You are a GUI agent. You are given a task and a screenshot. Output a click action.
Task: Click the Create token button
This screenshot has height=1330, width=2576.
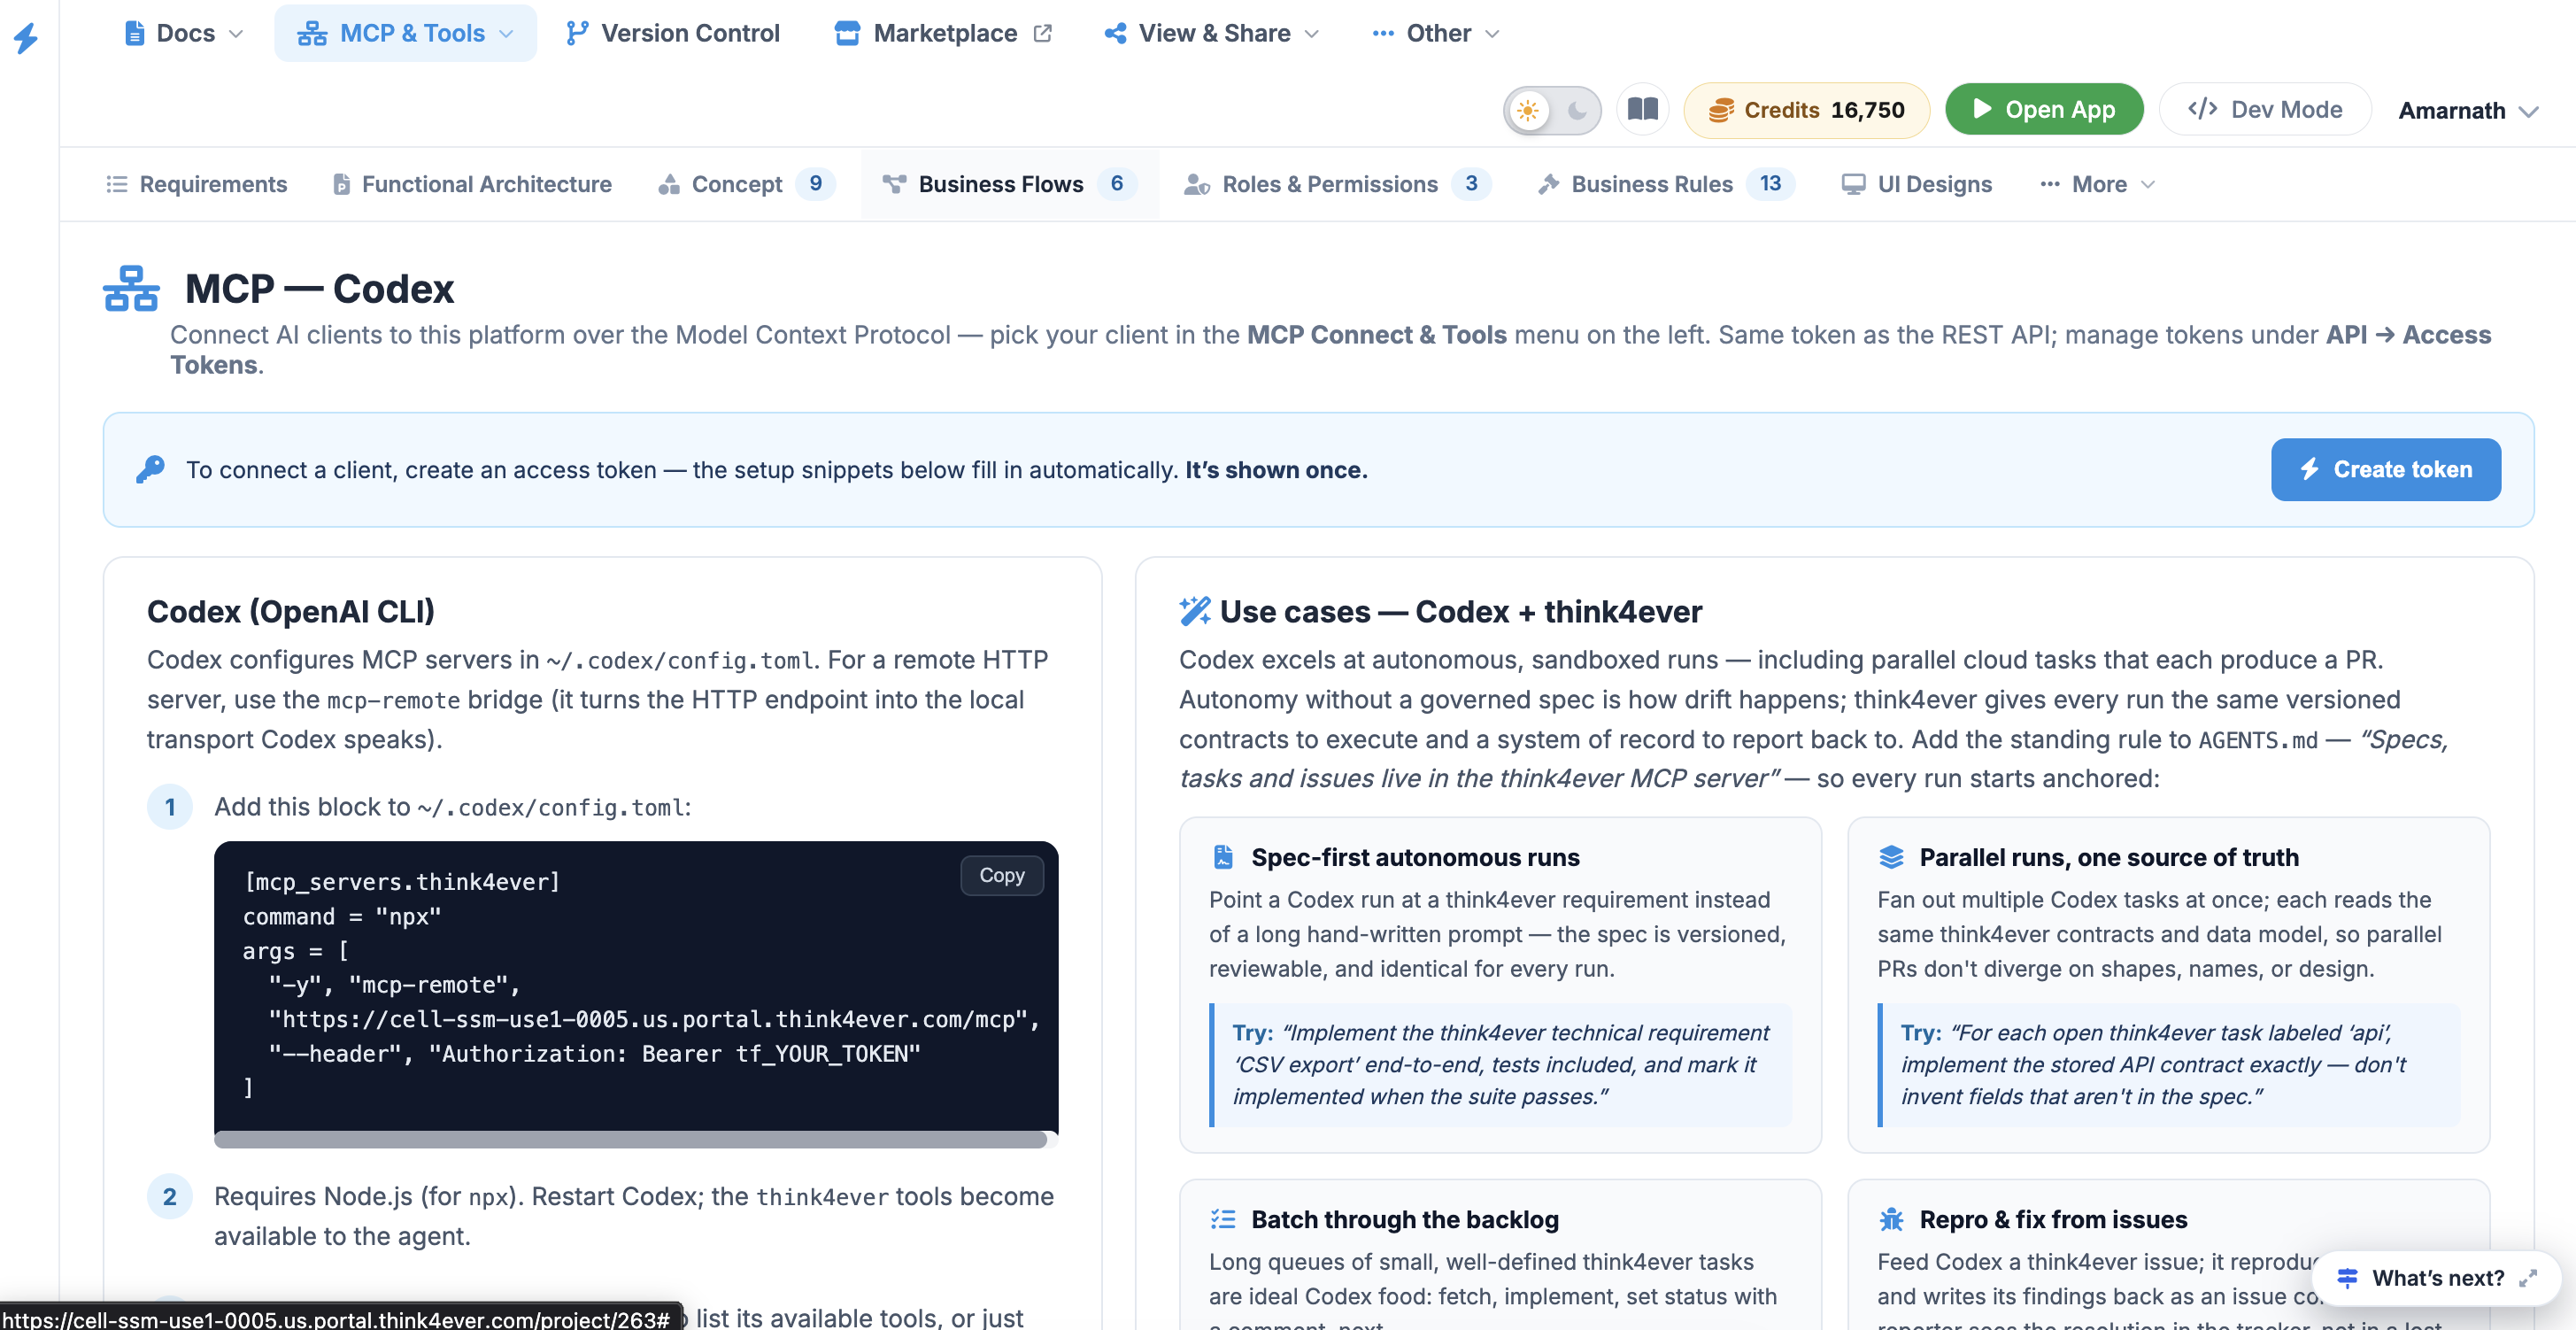pyautogui.click(x=2385, y=469)
